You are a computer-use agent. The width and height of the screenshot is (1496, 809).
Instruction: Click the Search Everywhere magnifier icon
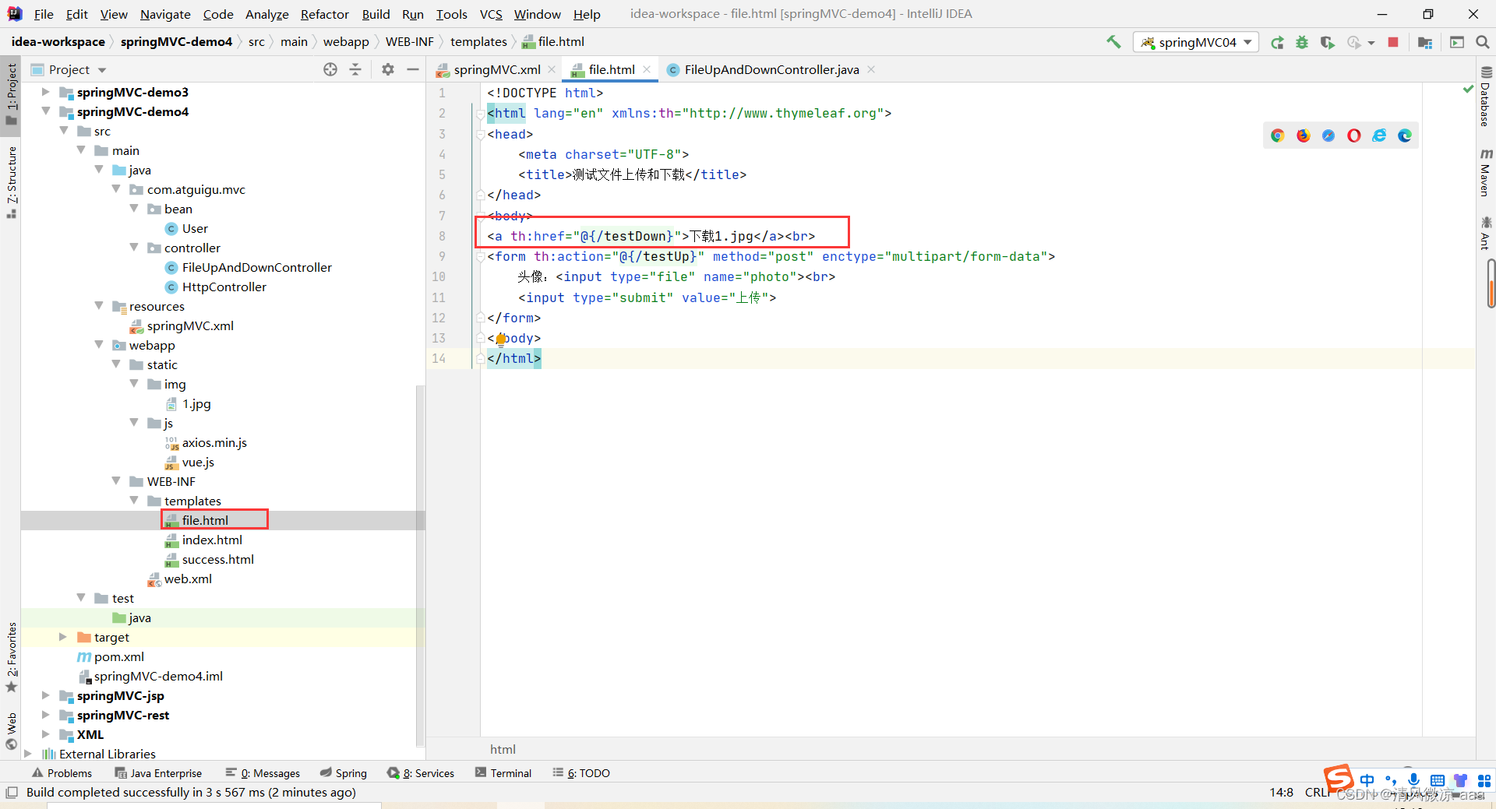[x=1482, y=42]
